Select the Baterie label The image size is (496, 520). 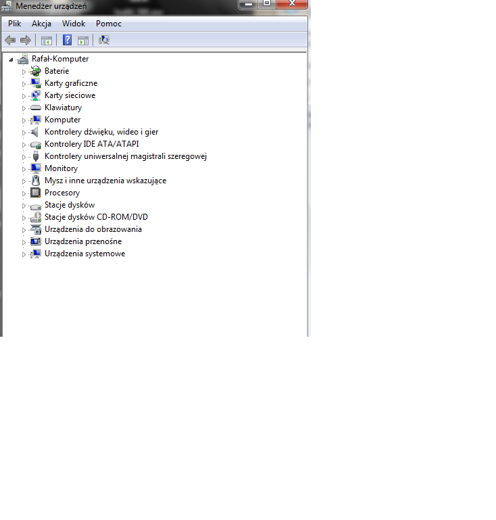coord(57,71)
